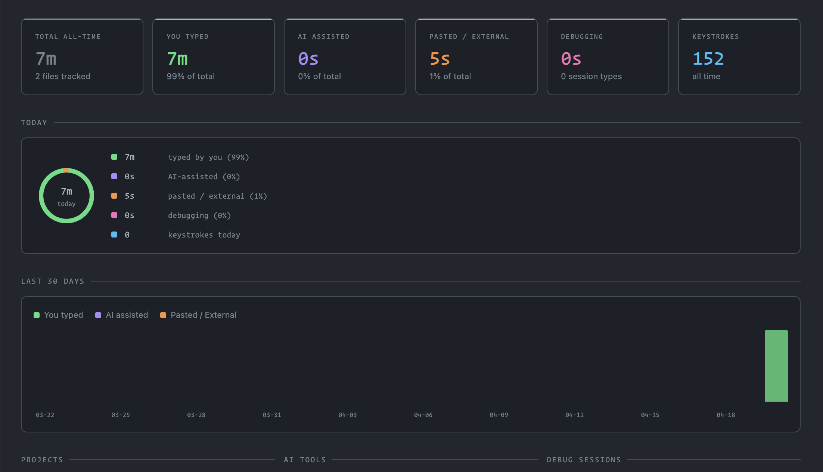
Task: Click the blue 'keystrokes today' legend dot
Action: tap(114, 235)
